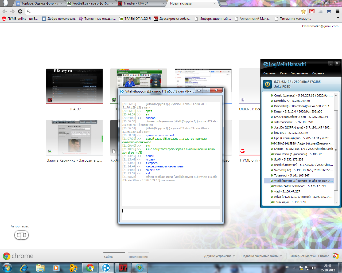Click the chat message input box
Screen dimensions: 342x273
click(171, 214)
